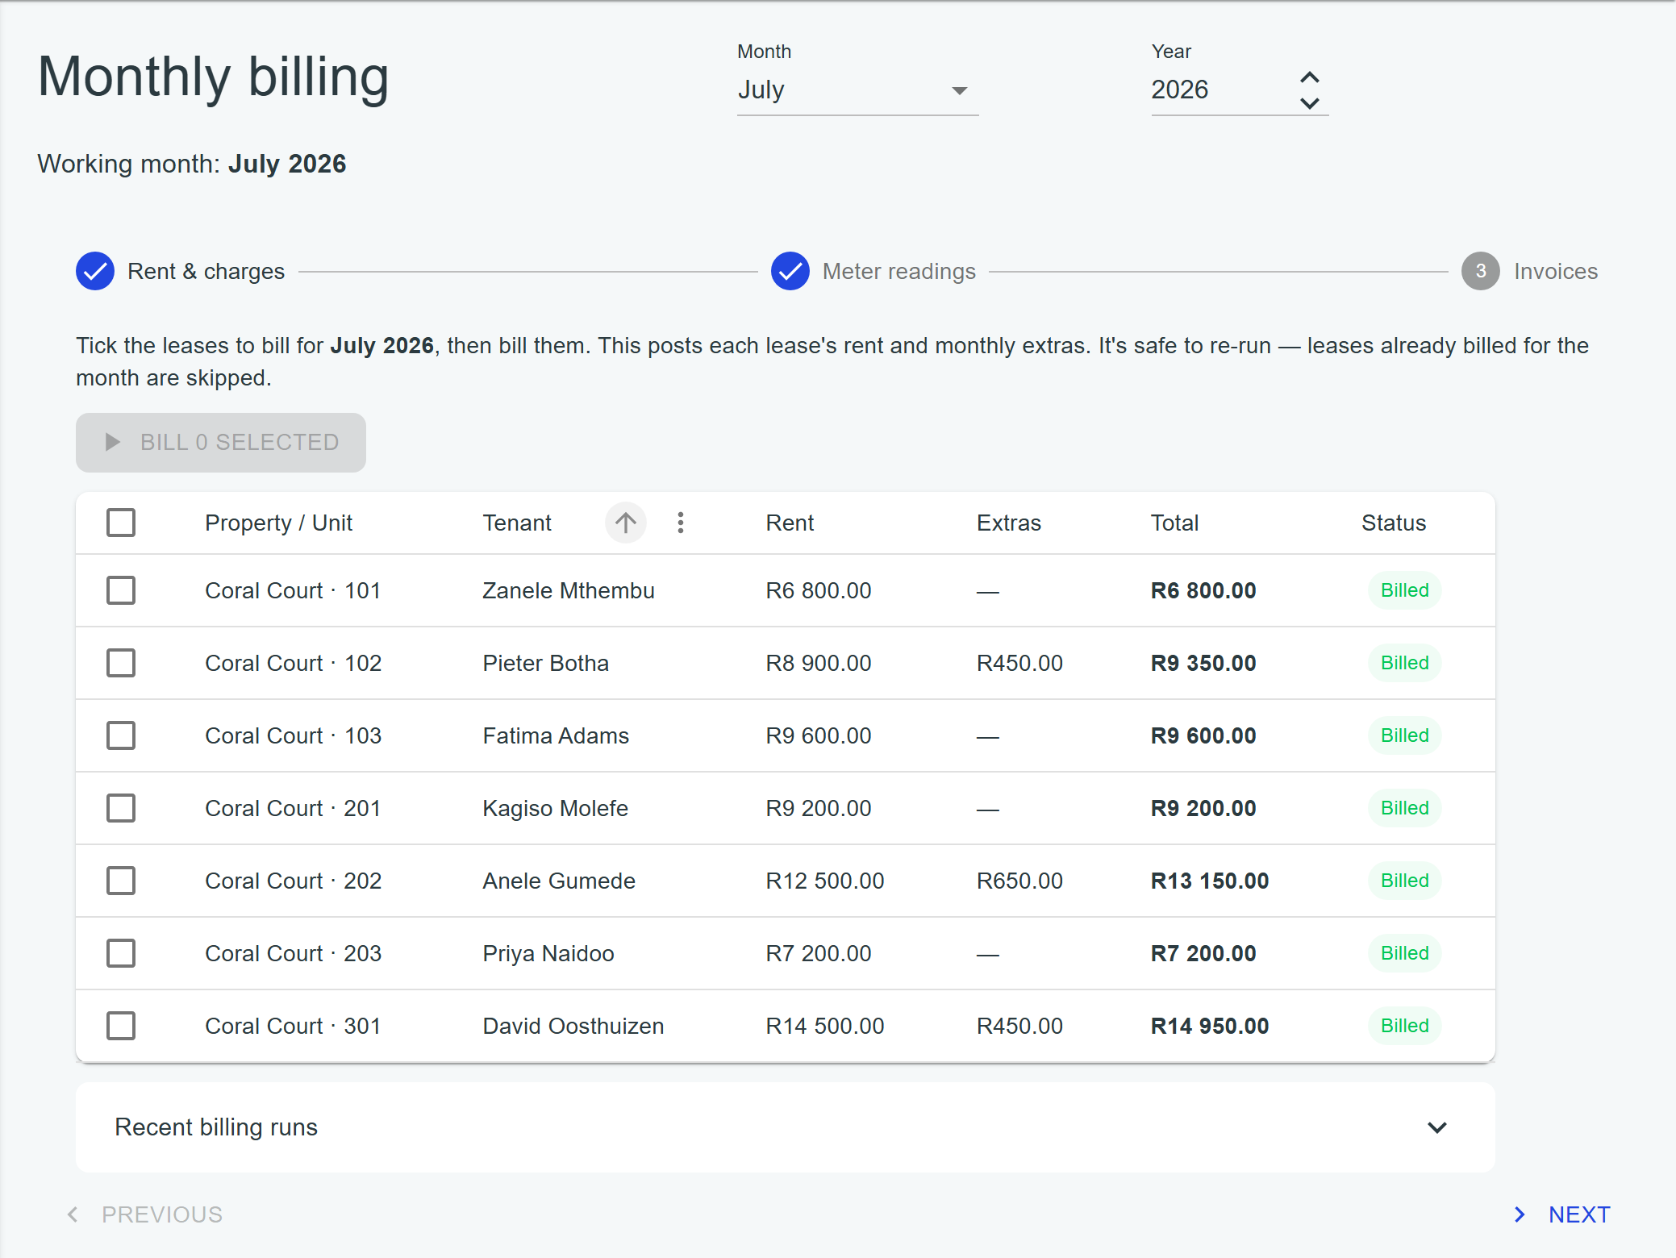Image resolution: width=1676 pixels, height=1258 pixels.
Task: Toggle the select-all leases checkbox in header
Action: [121, 523]
